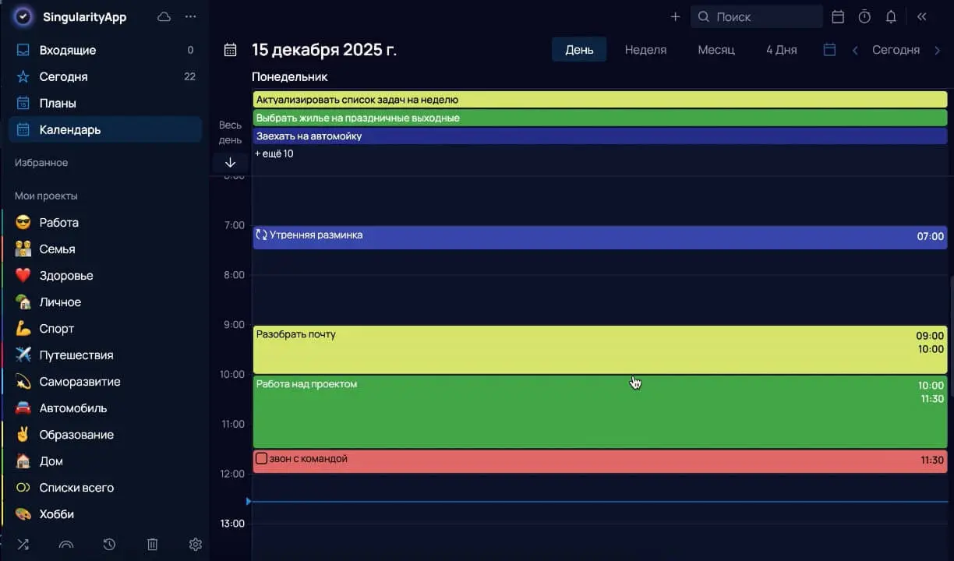Check the 'звон с командой' task checkbox
Viewport: 954px width, 561px height.
click(x=262, y=459)
